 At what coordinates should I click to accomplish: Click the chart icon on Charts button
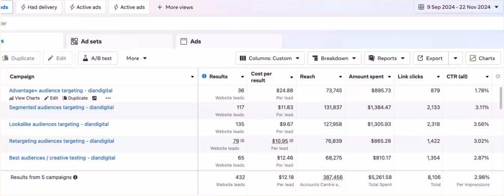473,58
